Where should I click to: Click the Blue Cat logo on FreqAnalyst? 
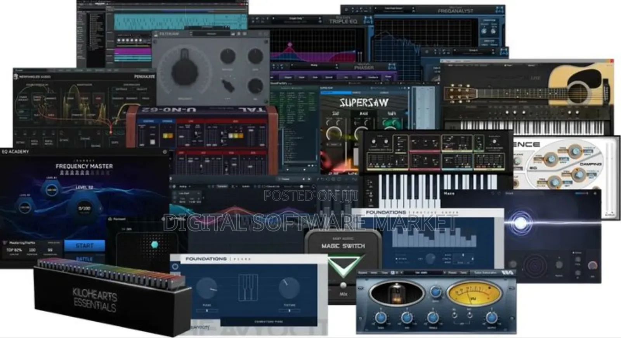point(500,10)
